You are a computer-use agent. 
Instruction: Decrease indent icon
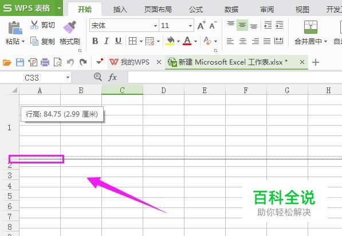click(268, 25)
